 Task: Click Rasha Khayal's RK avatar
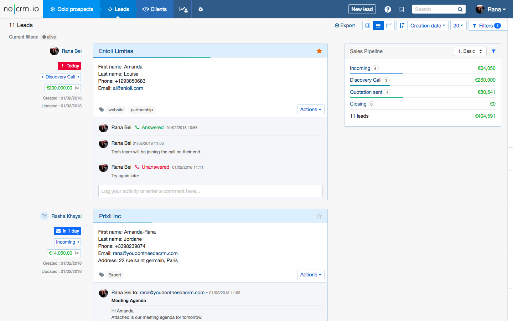44,216
